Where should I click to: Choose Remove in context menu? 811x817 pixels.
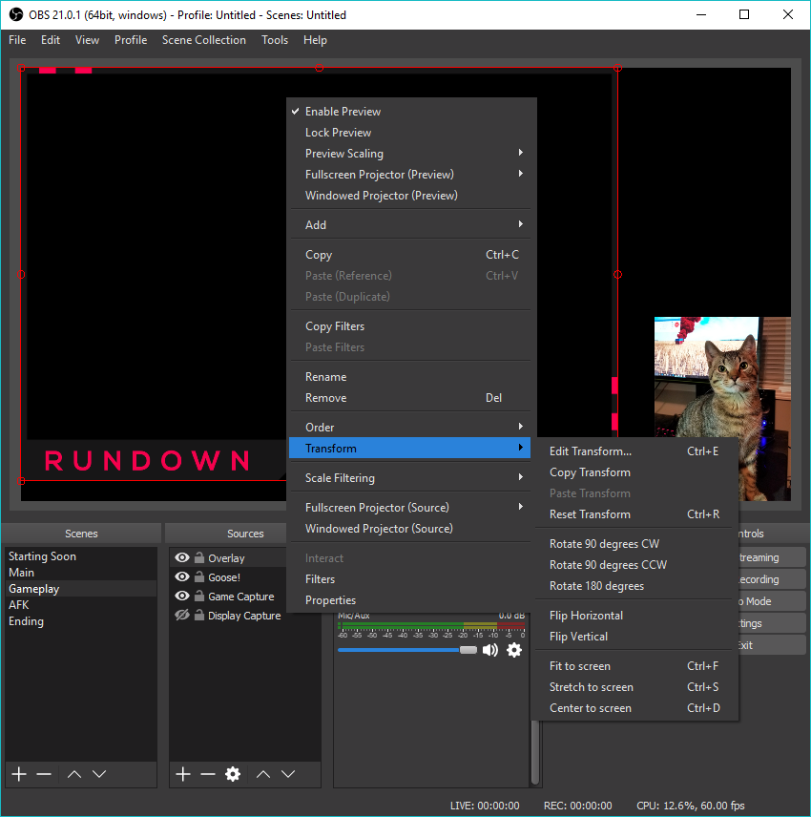[x=409, y=398]
